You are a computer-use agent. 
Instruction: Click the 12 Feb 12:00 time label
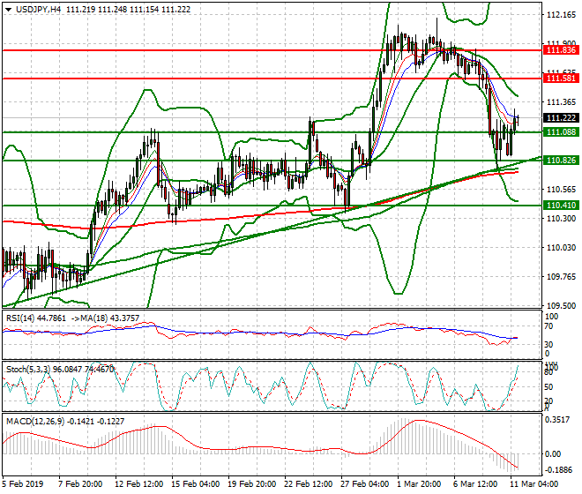[x=139, y=484]
